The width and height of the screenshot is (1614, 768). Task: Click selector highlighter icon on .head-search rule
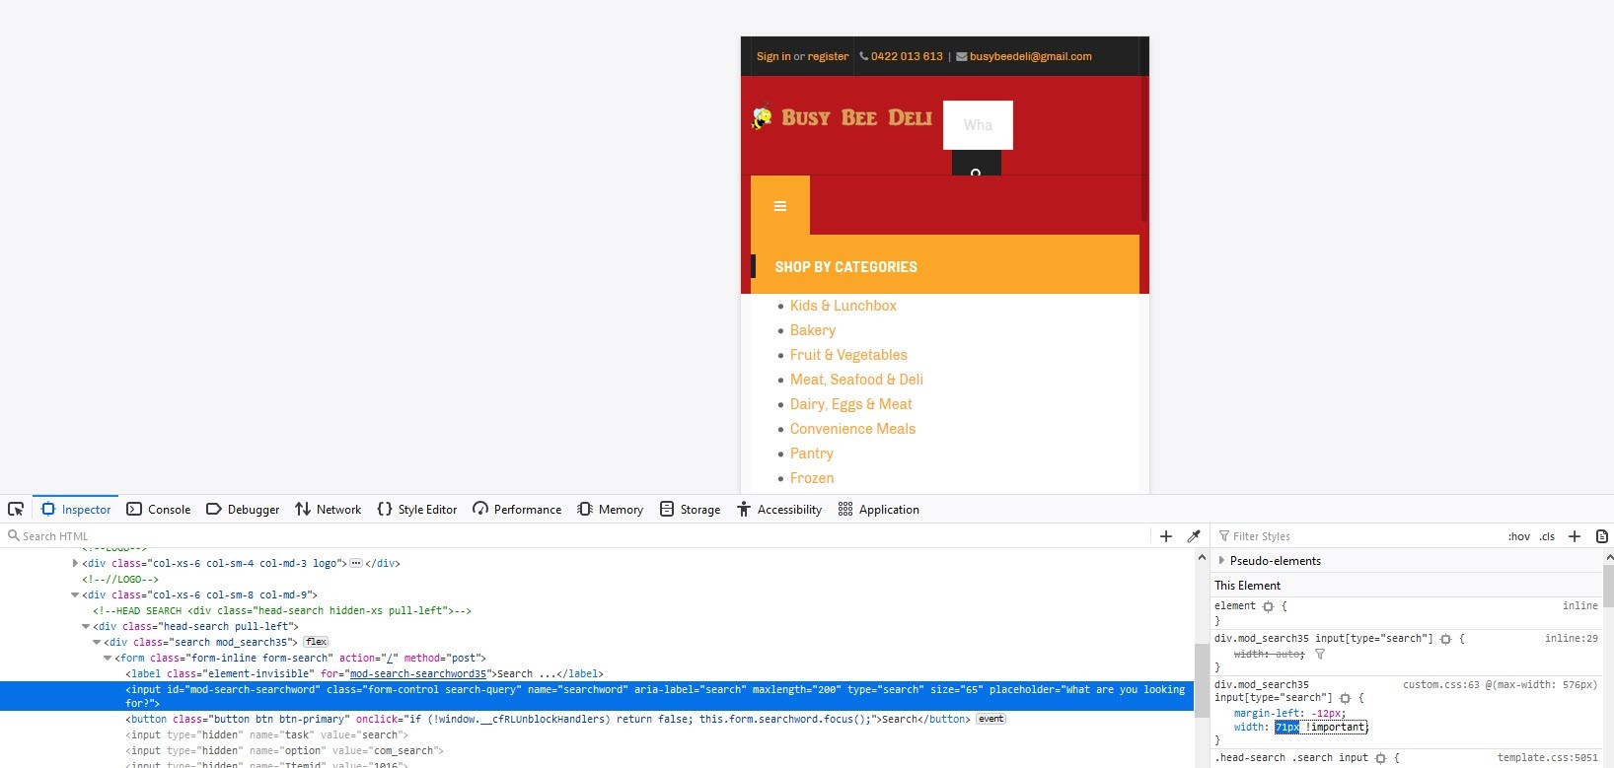coord(1381,758)
